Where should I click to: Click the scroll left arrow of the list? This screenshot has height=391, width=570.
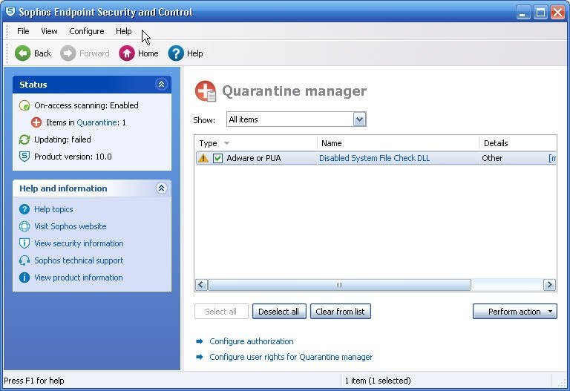pos(201,284)
